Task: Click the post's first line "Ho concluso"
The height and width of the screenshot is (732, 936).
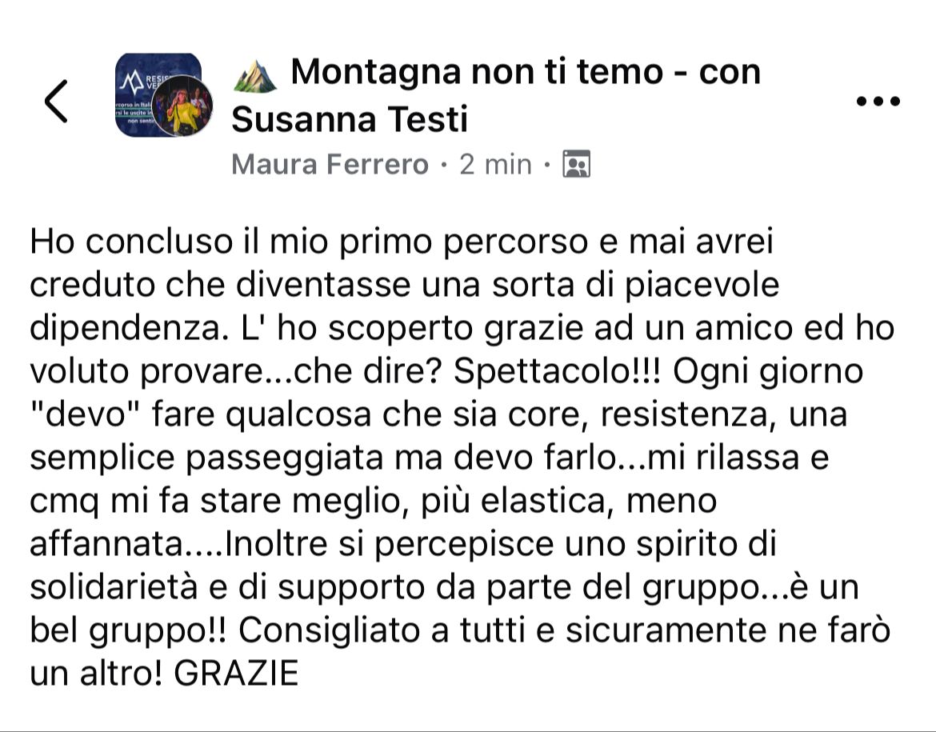Action: (130, 242)
